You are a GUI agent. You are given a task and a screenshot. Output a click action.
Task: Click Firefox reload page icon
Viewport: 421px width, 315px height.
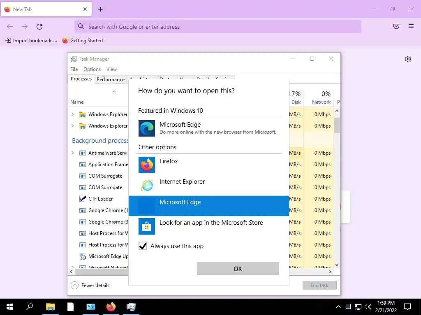click(x=39, y=27)
